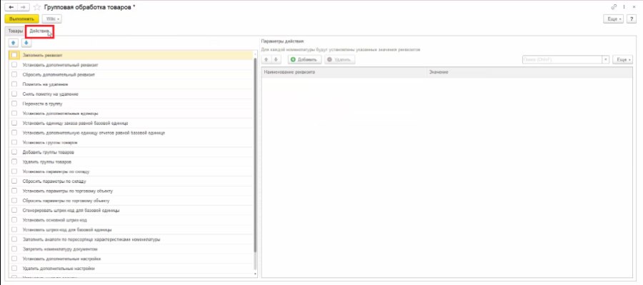Go forward with the right arrow button
Viewport: 643px width, 285px height.
point(24,7)
